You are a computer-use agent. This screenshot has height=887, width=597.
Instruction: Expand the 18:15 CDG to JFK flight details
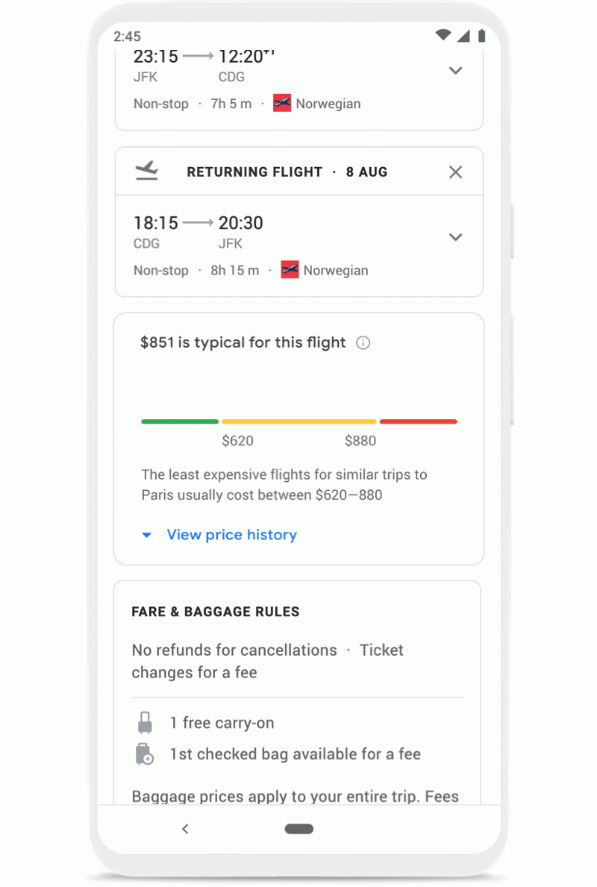tap(455, 237)
